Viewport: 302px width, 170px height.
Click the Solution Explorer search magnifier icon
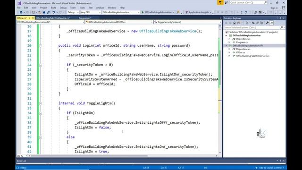[282, 27]
